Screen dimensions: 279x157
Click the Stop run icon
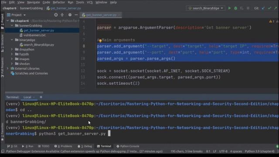click(248, 8)
